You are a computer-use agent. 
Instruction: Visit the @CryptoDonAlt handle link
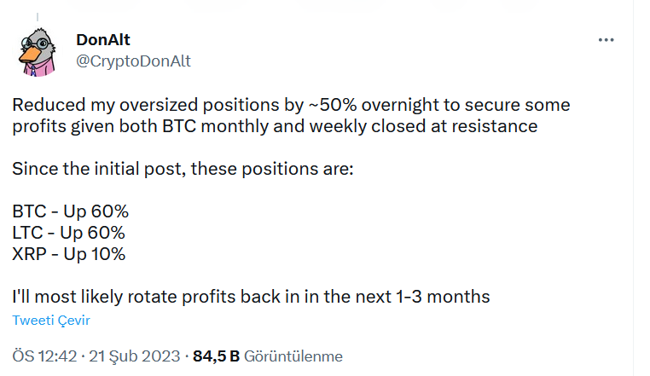click(133, 61)
